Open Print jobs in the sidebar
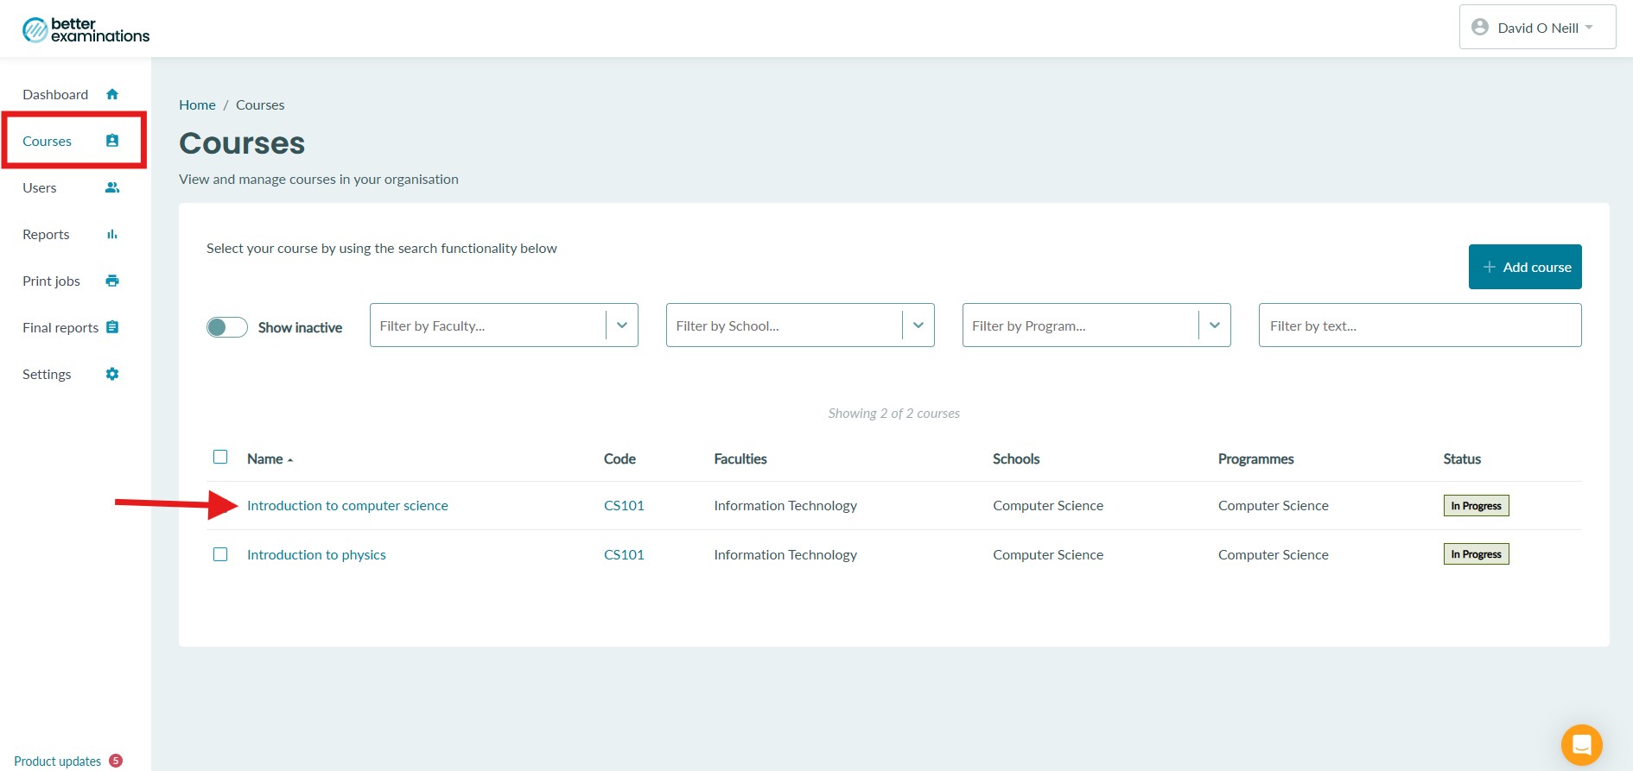 point(51,281)
